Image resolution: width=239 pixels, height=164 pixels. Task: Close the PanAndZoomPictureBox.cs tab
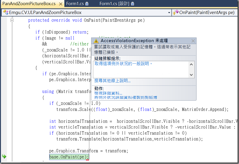(x=61, y=4)
